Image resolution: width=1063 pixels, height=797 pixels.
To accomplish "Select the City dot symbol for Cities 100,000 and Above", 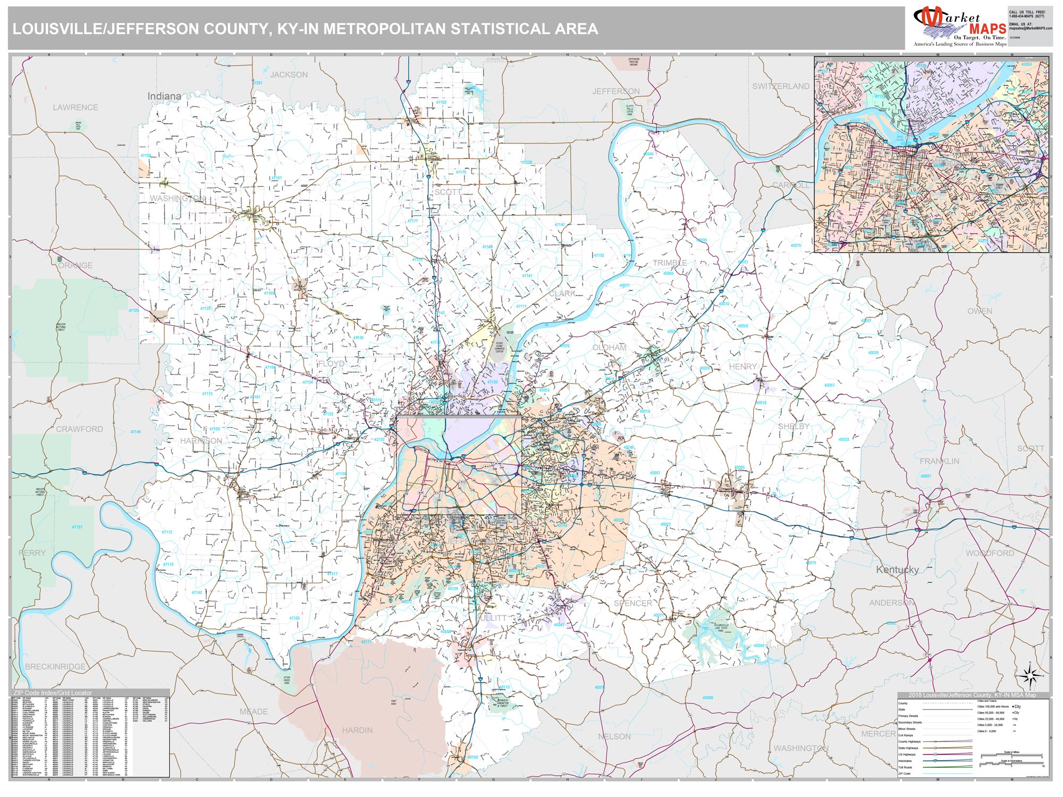I will coord(1014,706).
